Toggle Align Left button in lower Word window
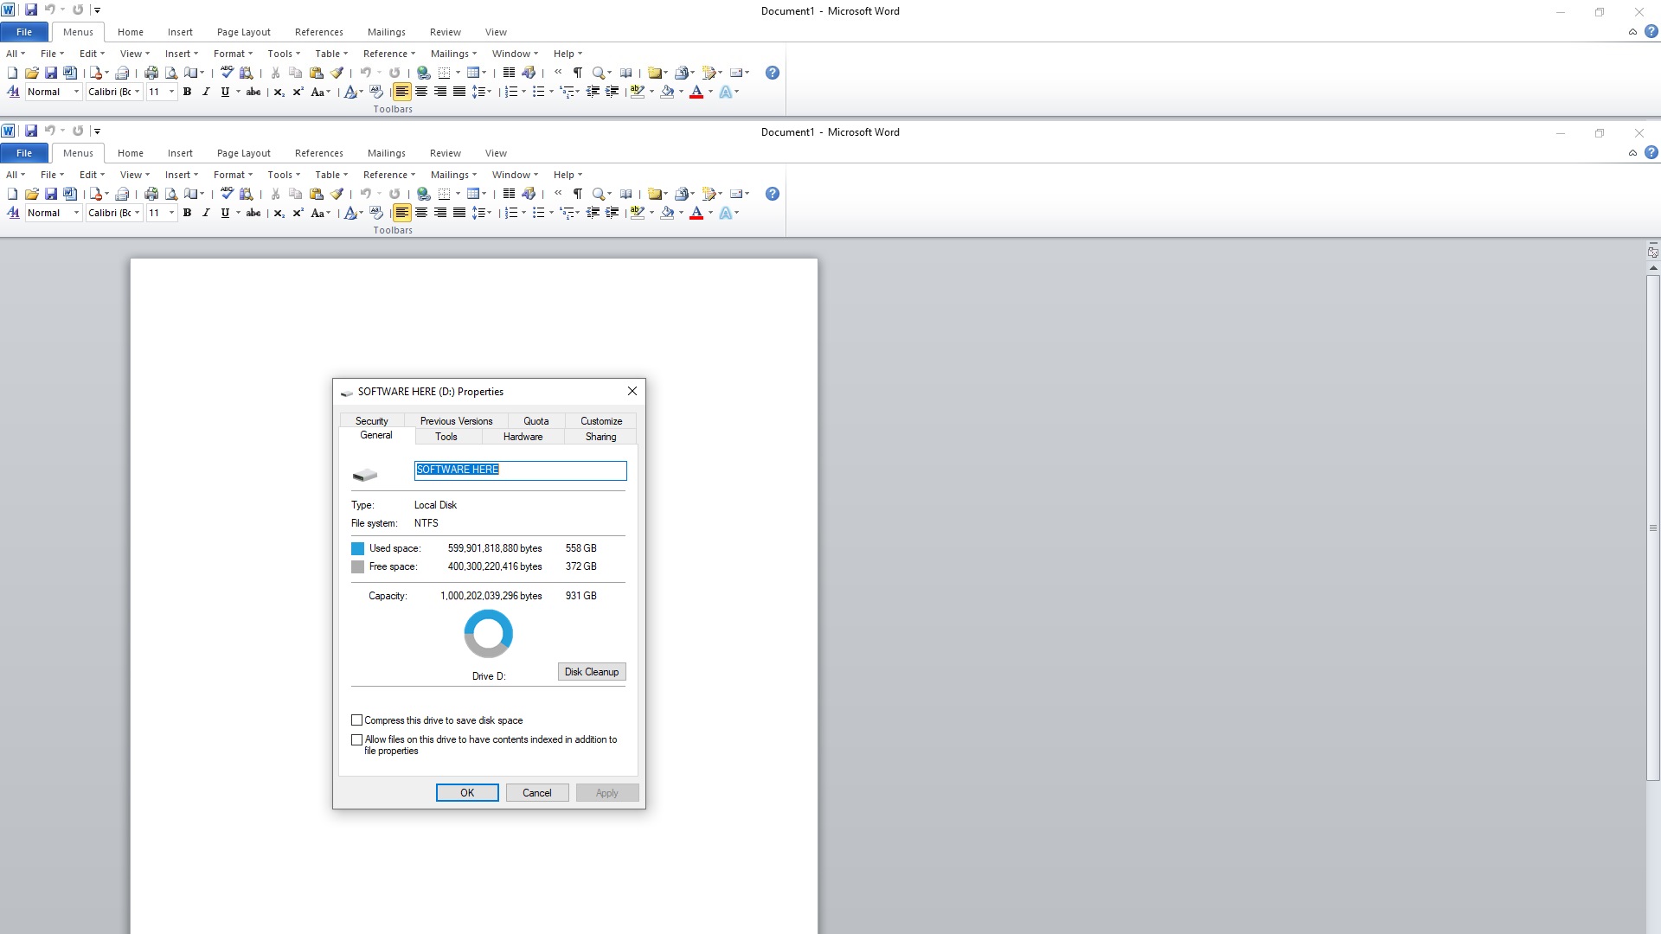The width and height of the screenshot is (1661, 934). pyautogui.click(x=402, y=213)
